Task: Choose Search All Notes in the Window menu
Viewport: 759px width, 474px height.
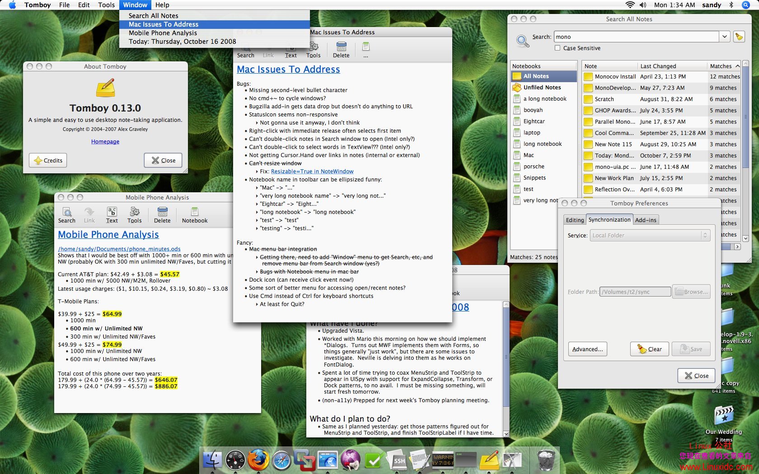Action: click(x=215, y=15)
